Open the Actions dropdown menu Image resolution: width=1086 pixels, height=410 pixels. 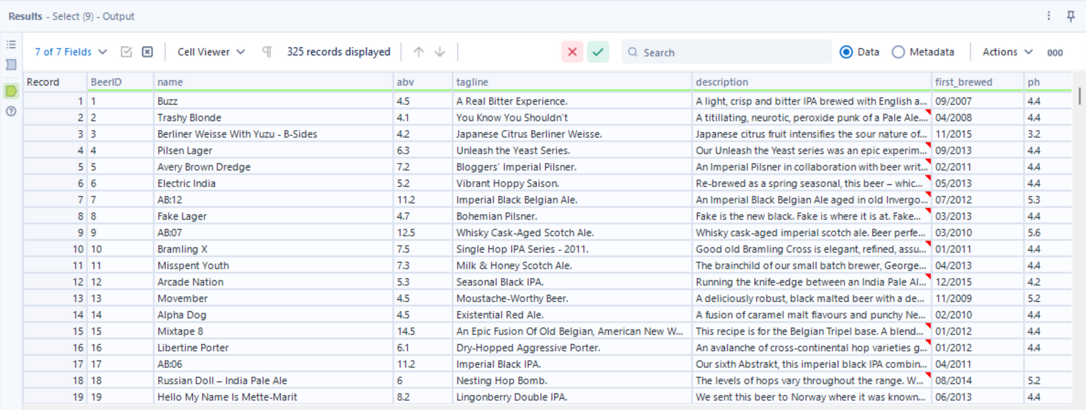[x=1007, y=52]
